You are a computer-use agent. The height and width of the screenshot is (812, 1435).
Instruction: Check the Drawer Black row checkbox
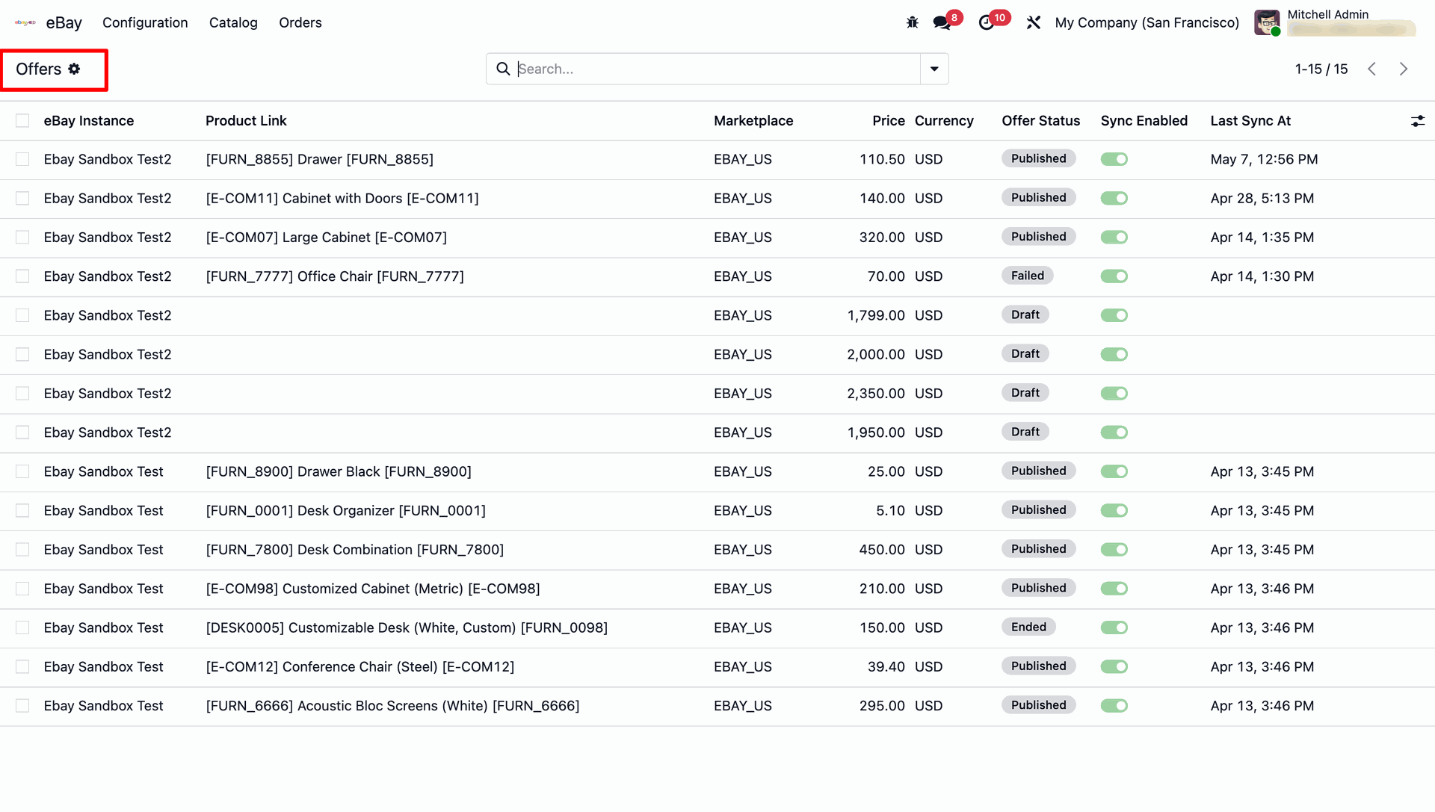(x=22, y=471)
